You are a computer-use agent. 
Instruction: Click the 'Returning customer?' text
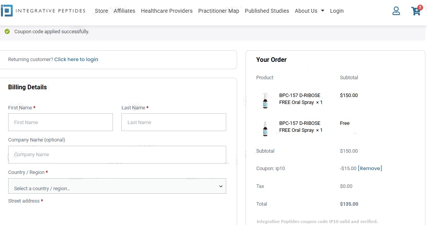pyautogui.click(x=31, y=59)
